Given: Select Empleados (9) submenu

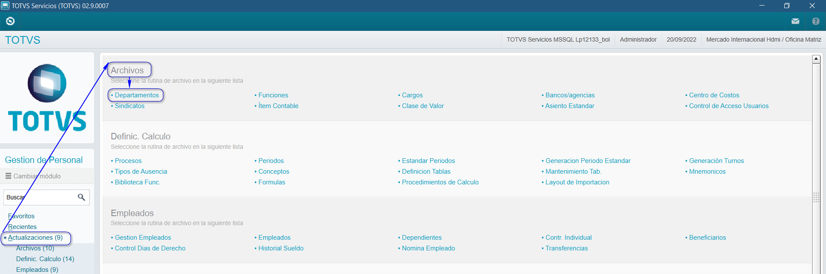Looking at the screenshot, I should (37, 270).
